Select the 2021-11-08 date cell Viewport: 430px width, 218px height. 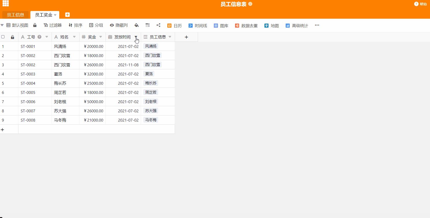[x=123, y=65]
